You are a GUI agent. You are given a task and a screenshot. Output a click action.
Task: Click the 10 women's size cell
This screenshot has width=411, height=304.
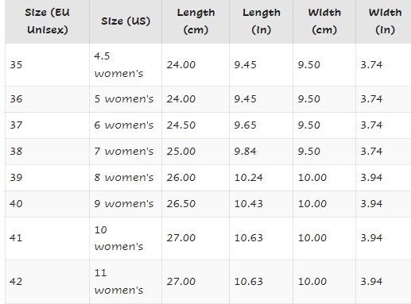tap(126, 238)
